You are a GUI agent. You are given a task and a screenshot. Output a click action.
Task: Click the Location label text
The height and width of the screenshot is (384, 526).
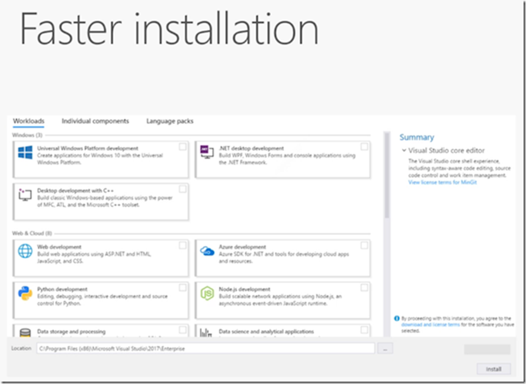pyautogui.click(x=21, y=348)
